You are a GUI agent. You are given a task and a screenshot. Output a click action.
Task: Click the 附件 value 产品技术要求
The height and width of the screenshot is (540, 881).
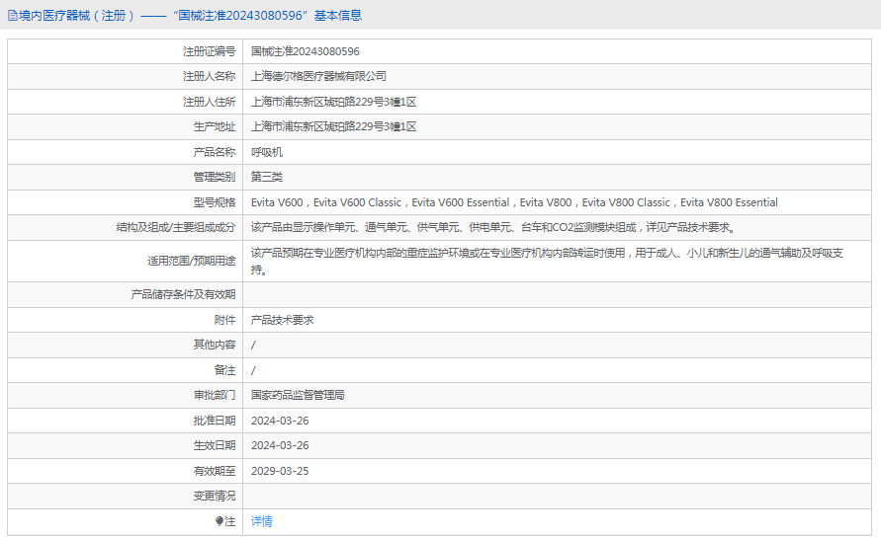282,320
